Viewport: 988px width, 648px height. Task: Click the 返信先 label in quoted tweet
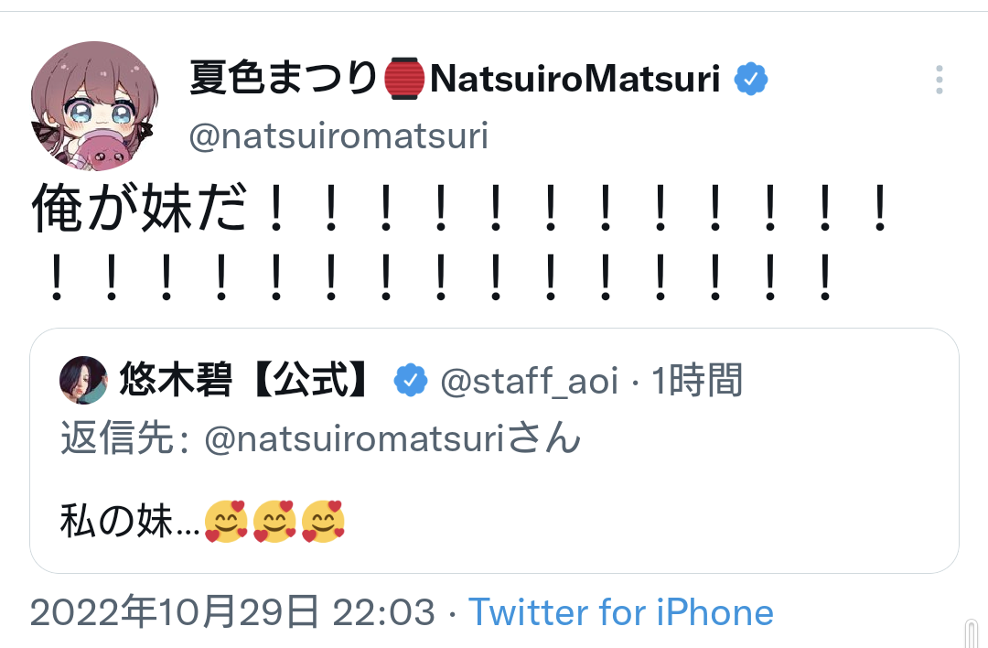117,440
